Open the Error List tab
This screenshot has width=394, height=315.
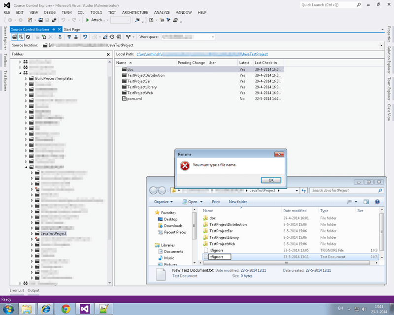17,290
